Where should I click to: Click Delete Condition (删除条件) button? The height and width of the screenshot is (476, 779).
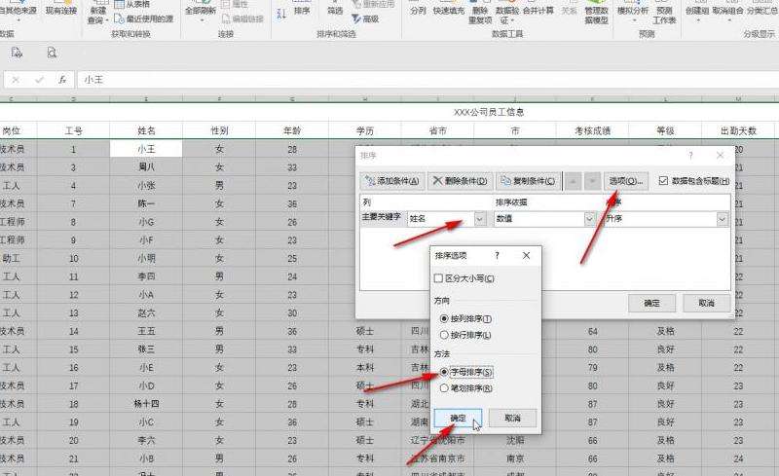[460, 181]
